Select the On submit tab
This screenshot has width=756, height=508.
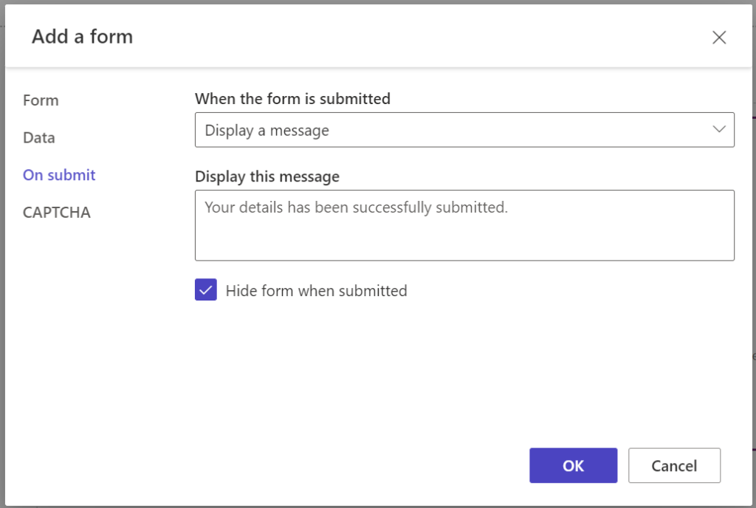(59, 175)
